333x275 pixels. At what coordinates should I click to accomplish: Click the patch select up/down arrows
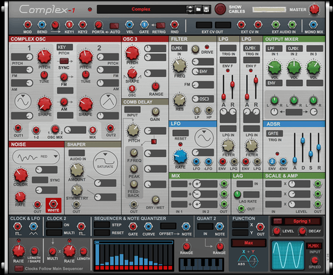(190, 9)
